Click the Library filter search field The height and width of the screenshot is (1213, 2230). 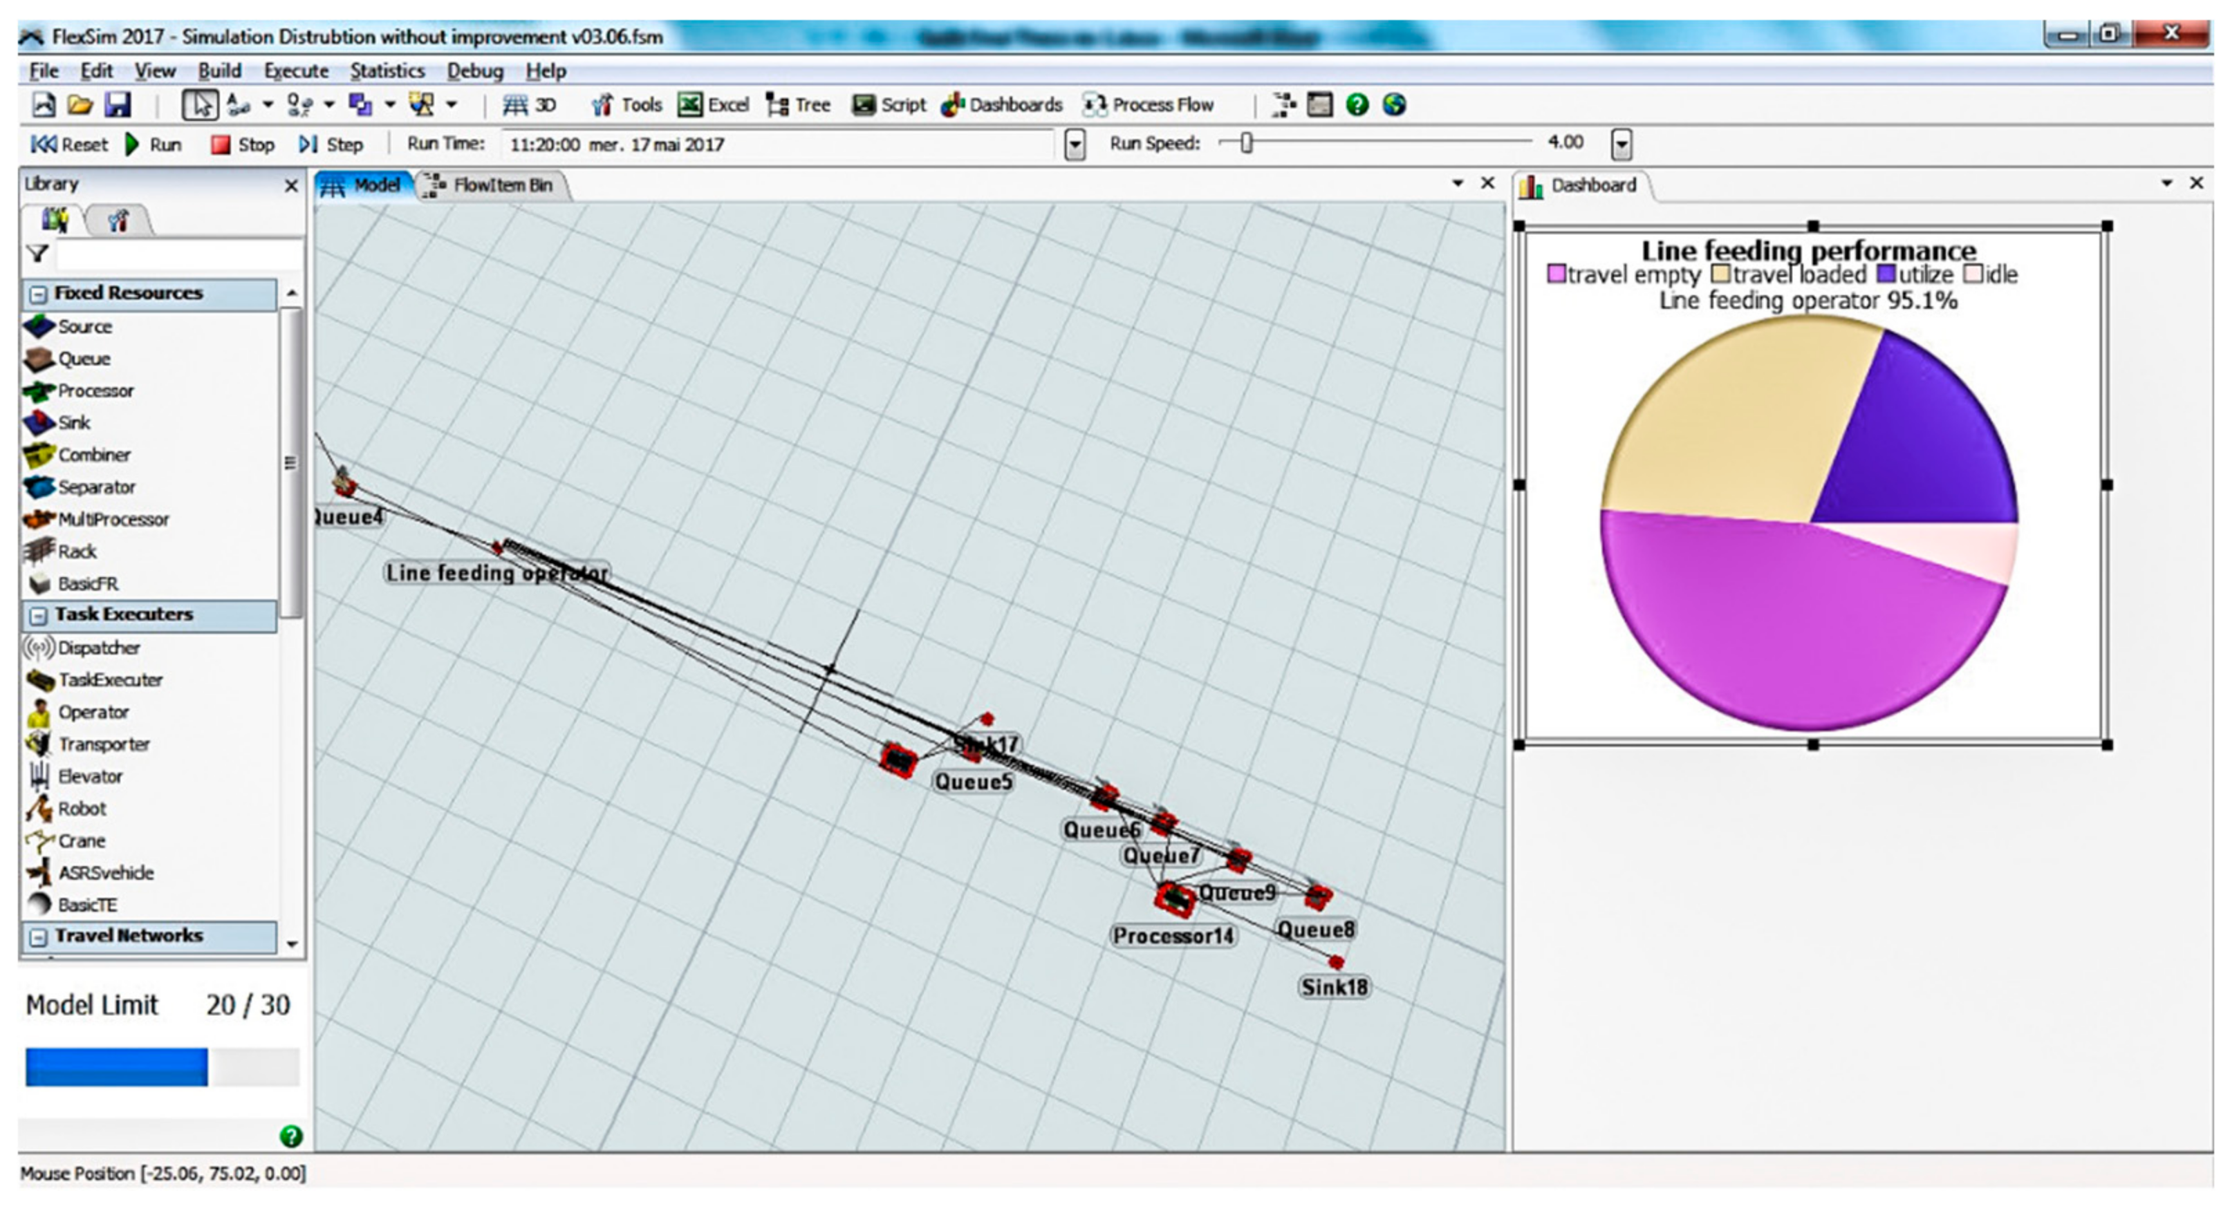[178, 254]
